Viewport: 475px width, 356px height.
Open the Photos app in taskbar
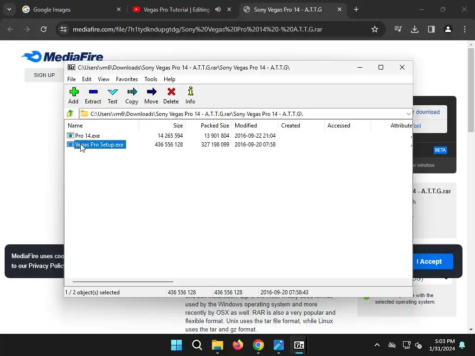click(279, 345)
